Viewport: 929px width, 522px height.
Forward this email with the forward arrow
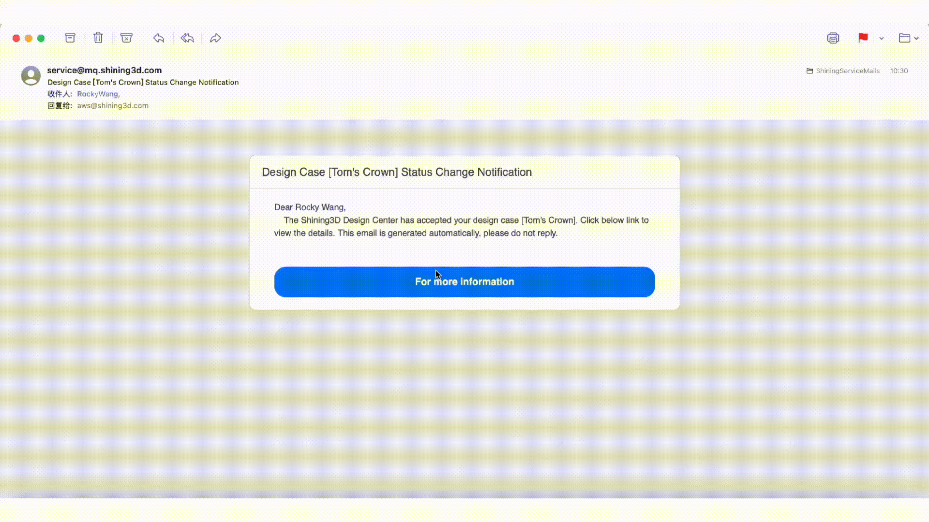215,38
